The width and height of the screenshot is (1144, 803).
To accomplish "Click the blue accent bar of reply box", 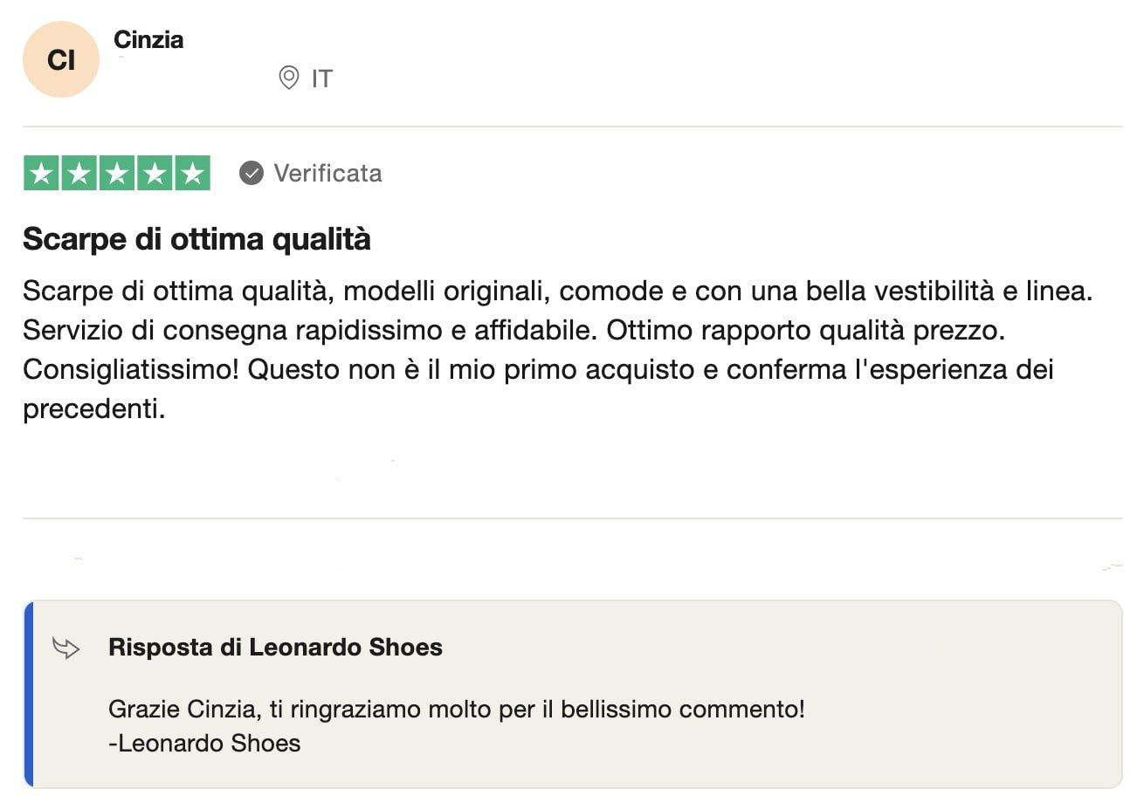I will [28, 694].
